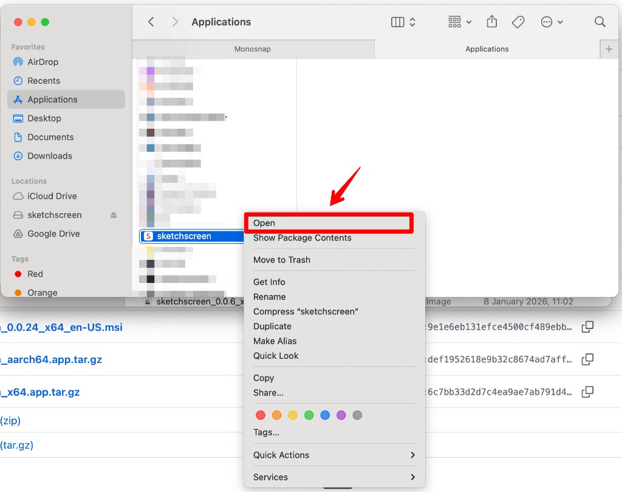Click the (zip) source link
Viewport: 622px width, 493px height.
point(10,420)
